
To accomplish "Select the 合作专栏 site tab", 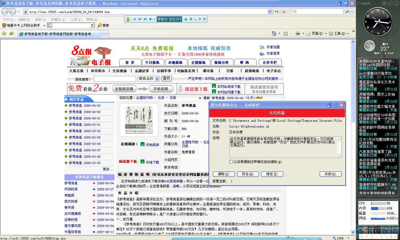I will point(270,63).
